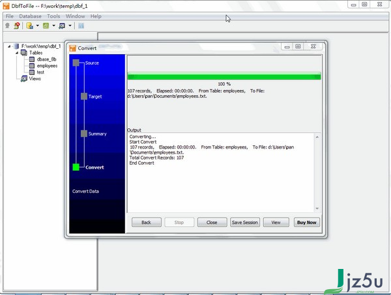Open dropdown arrow beside view toolbar icon

click(70, 25)
